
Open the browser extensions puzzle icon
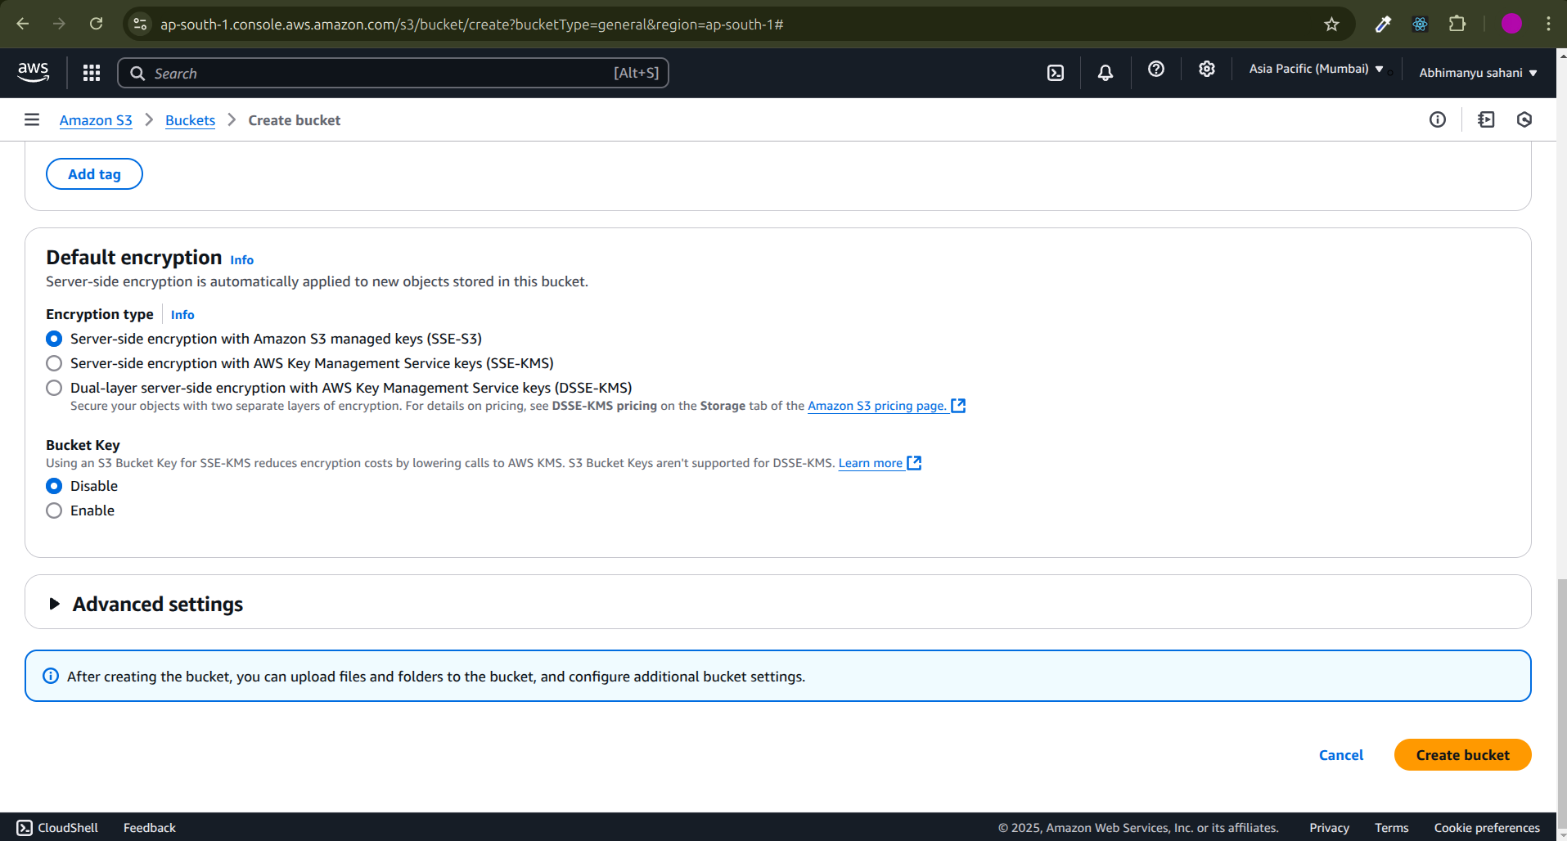point(1457,24)
